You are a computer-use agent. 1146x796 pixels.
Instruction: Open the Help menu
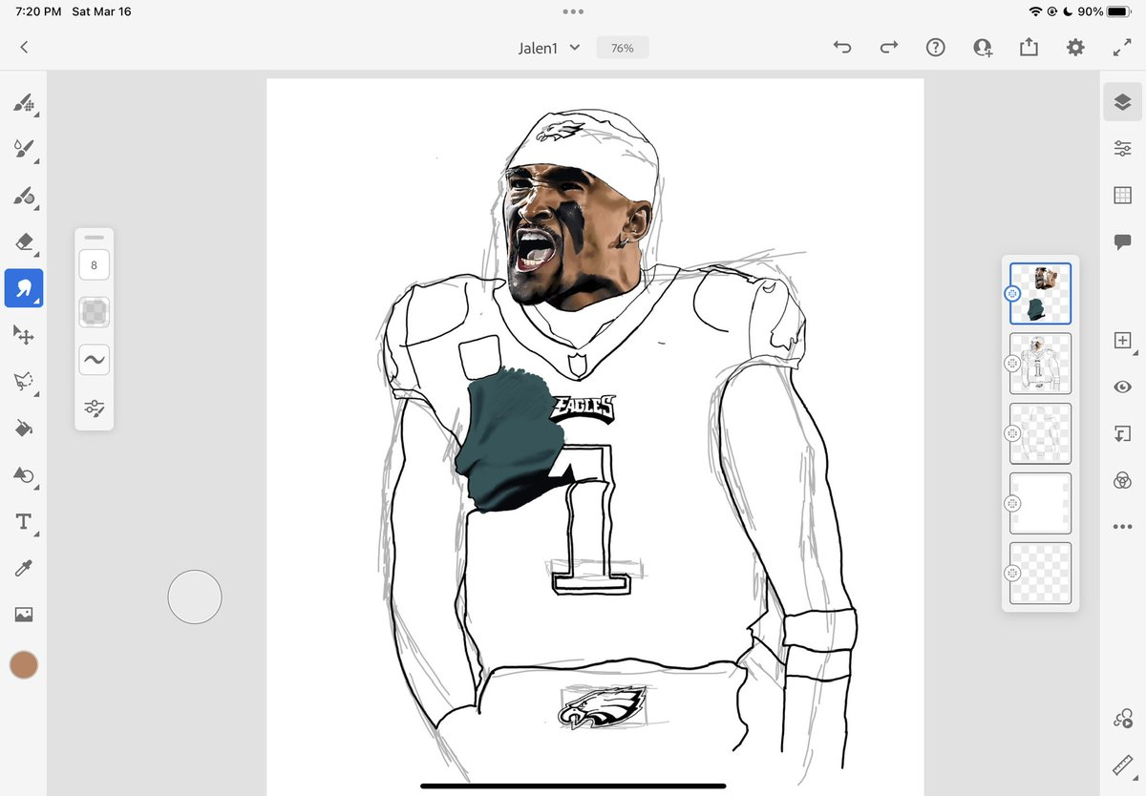[936, 47]
